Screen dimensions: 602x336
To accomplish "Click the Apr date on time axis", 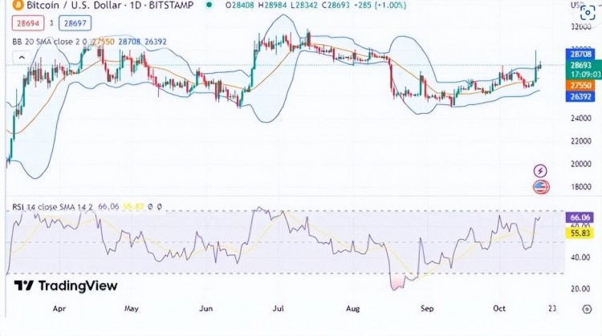I will pos(59,309).
